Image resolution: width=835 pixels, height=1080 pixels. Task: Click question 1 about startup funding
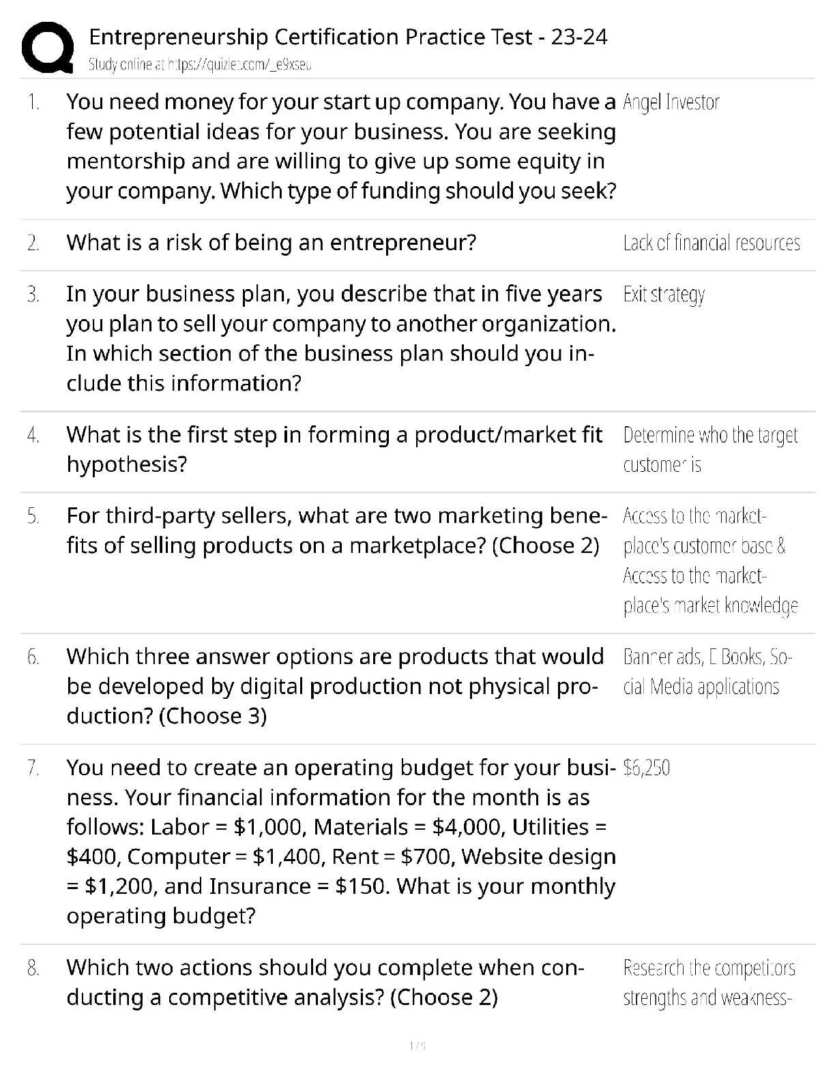click(341, 146)
